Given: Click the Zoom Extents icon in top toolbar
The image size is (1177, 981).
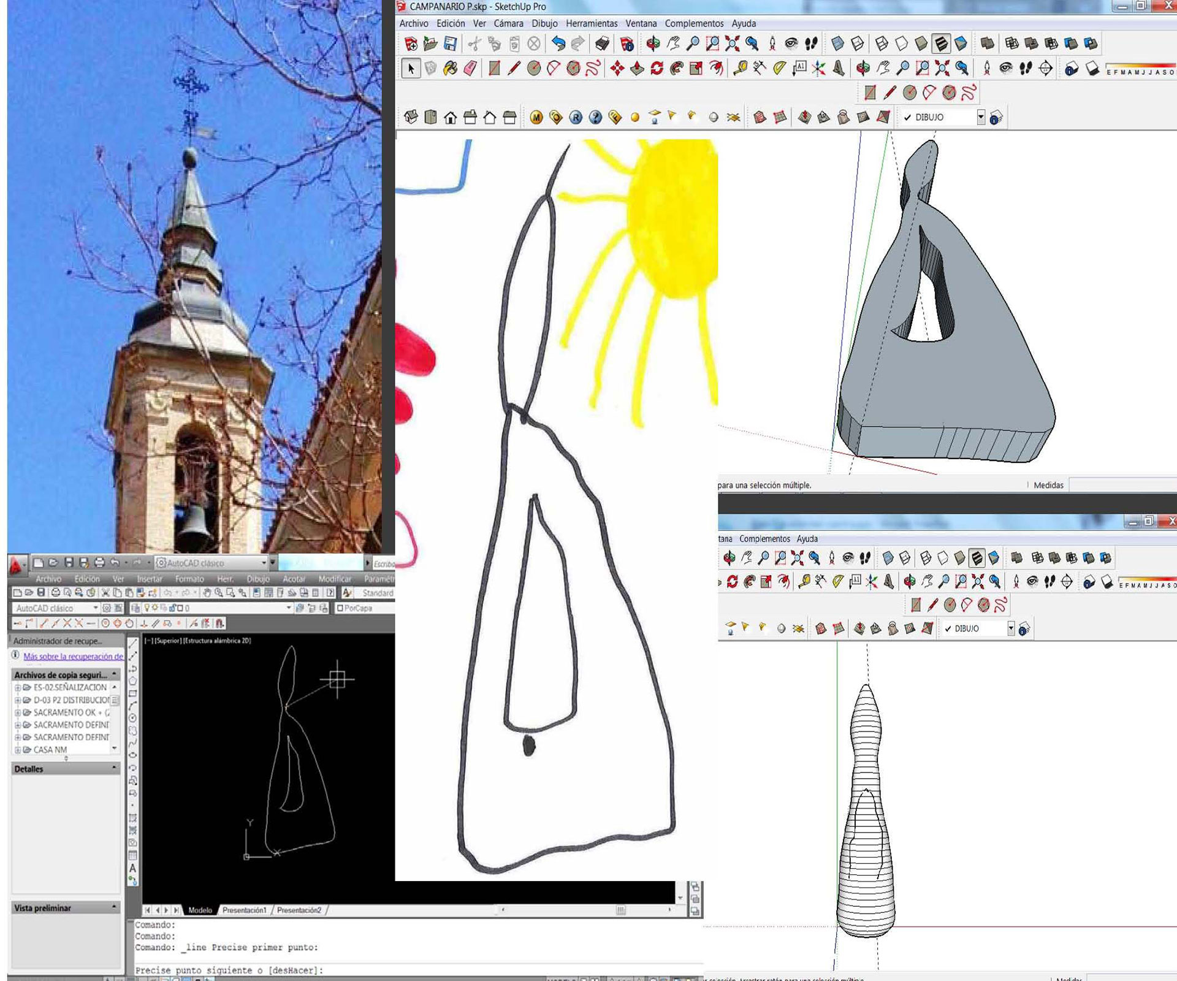Looking at the screenshot, I should [732, 44].
